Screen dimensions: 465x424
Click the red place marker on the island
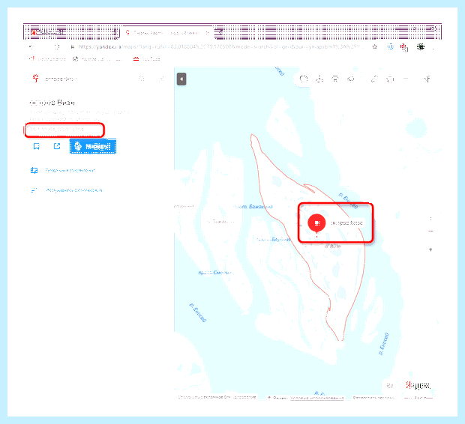click(316, 223)
